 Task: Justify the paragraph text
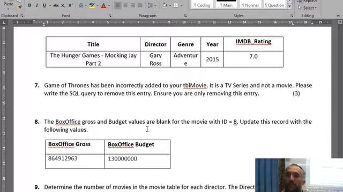(140, 5)
